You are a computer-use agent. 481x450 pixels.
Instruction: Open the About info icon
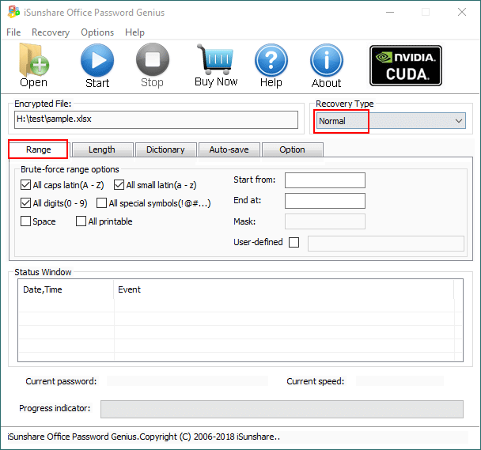327,60
